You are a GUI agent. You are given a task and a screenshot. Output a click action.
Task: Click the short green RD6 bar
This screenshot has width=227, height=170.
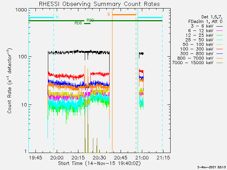coord(87,24)
